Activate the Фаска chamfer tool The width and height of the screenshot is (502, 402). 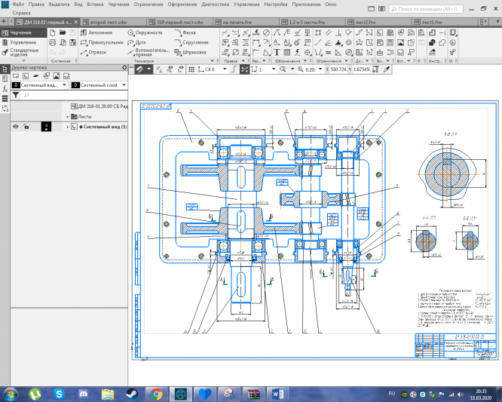tap(188, 34)
